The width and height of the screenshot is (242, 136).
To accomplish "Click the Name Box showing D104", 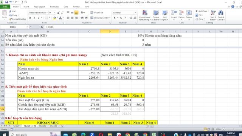I will (x=13, y=27).
